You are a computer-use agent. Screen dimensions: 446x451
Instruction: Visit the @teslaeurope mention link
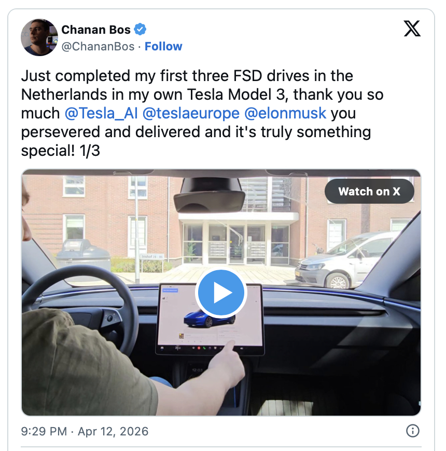pos(191,113)
